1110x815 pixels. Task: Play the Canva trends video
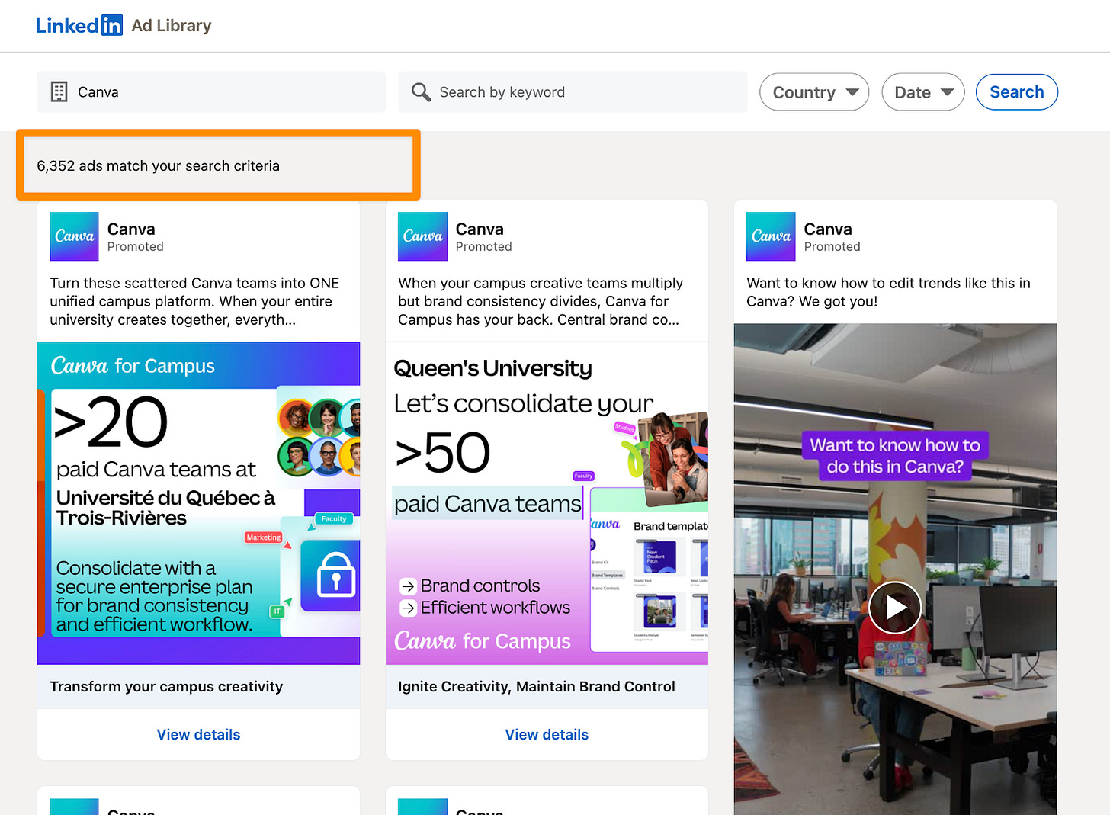tap(895, 608)
